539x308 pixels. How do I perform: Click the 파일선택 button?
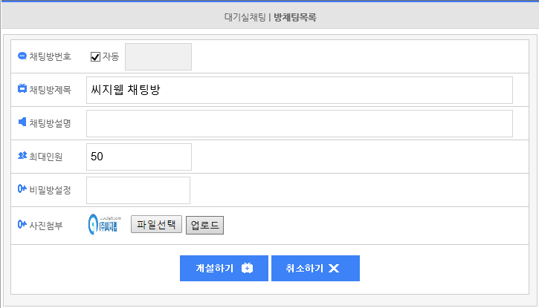[156, 225]
